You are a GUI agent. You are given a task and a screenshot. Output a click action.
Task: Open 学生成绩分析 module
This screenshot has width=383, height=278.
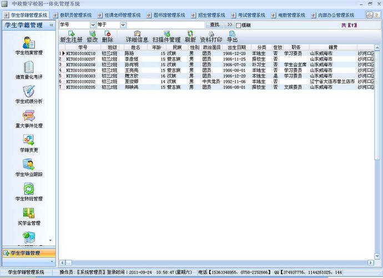click(x=29, y=95)
